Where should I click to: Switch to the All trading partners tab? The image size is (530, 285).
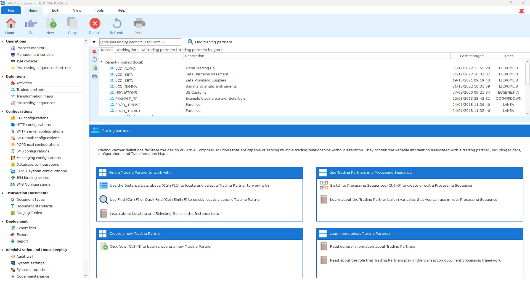(158, 50)
